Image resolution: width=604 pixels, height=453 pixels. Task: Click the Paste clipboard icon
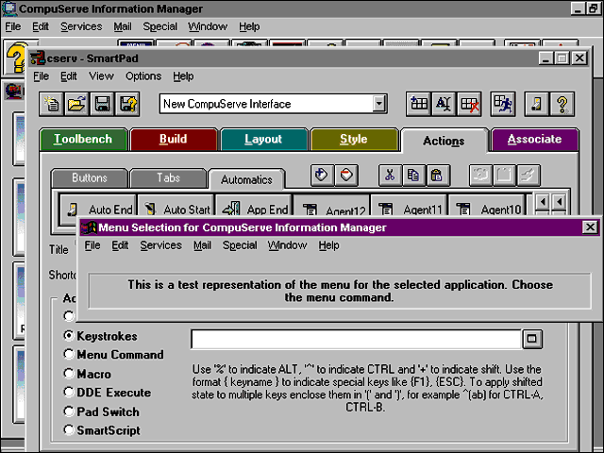(437, 176)
